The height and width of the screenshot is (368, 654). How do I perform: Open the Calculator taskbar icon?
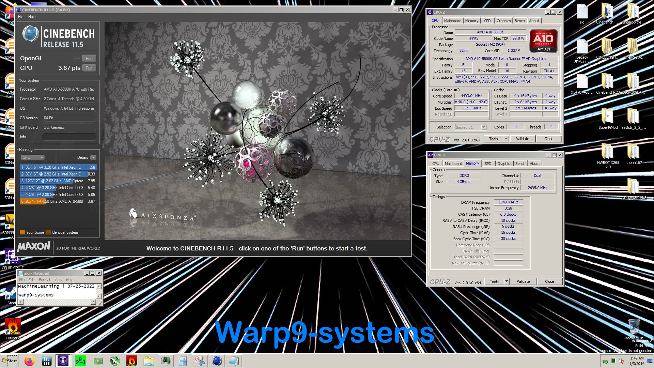[x=183, y=361]
